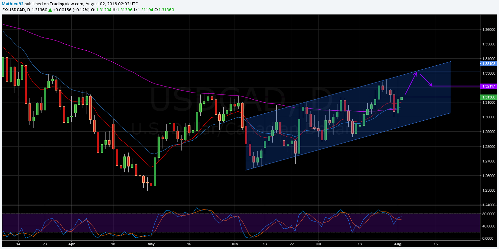This screenshot has height=249, width=499.
Task: Select the purple upward projection arrow
Action: tap(411, 83)
